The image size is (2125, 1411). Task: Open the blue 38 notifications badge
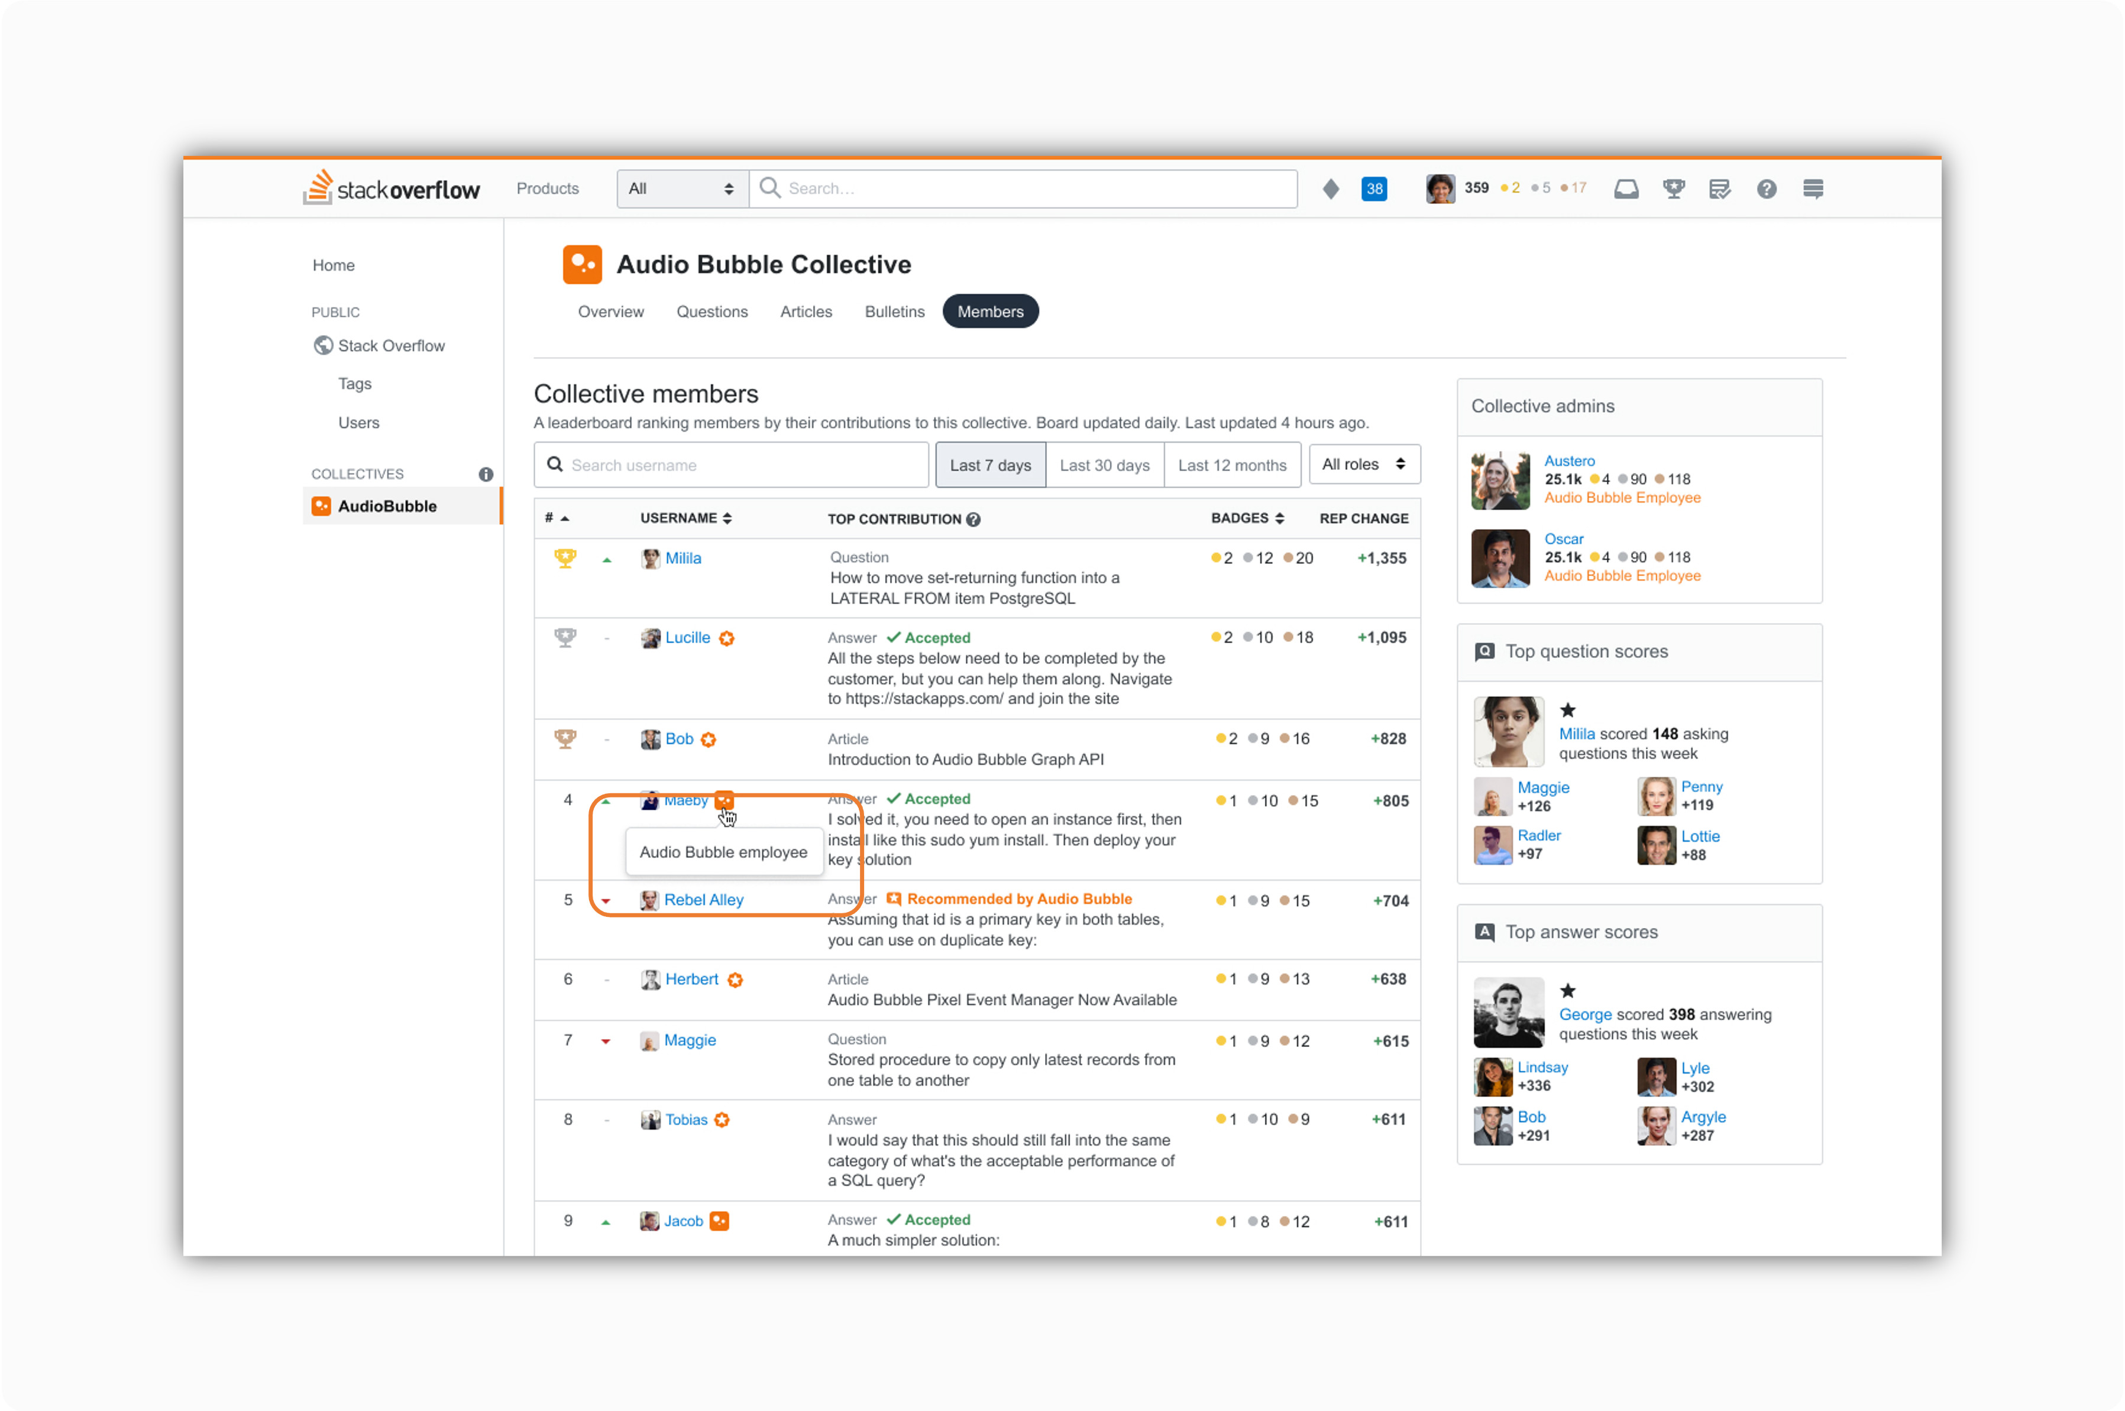(x=1374, y=189)
